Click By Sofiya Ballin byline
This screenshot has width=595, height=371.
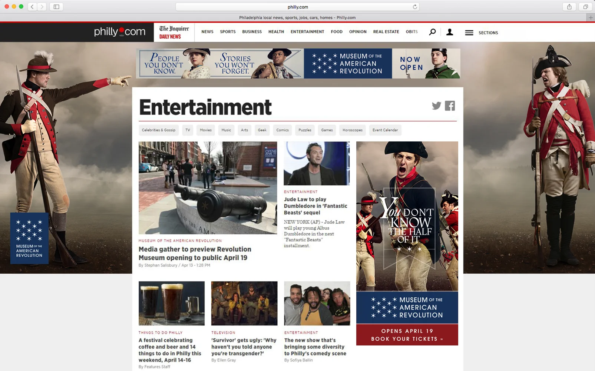[x=298, y=360]
